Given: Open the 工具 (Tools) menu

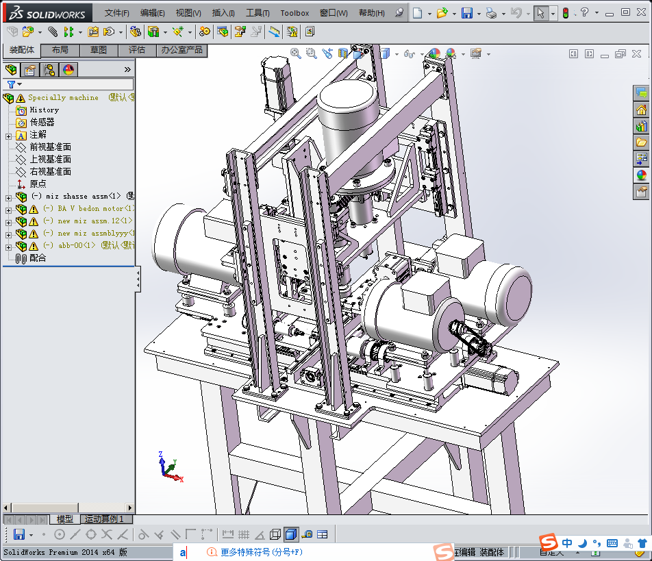Looking at the screenshot, I should click(258, 13).
